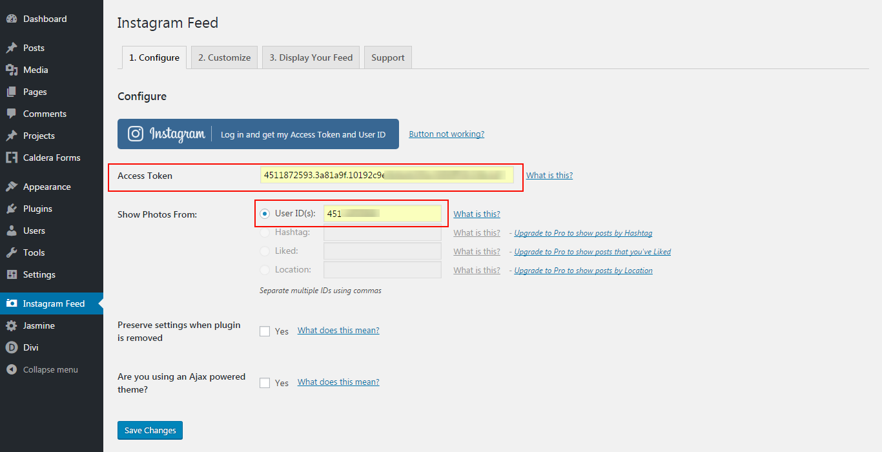The width and height of the screenshot is (882, 452).
Task: Click the Settings sliders icon
Action: 11,274
